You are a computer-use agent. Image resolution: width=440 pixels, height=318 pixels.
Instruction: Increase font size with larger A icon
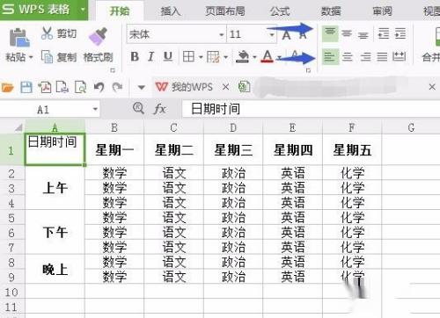[286, 35]
